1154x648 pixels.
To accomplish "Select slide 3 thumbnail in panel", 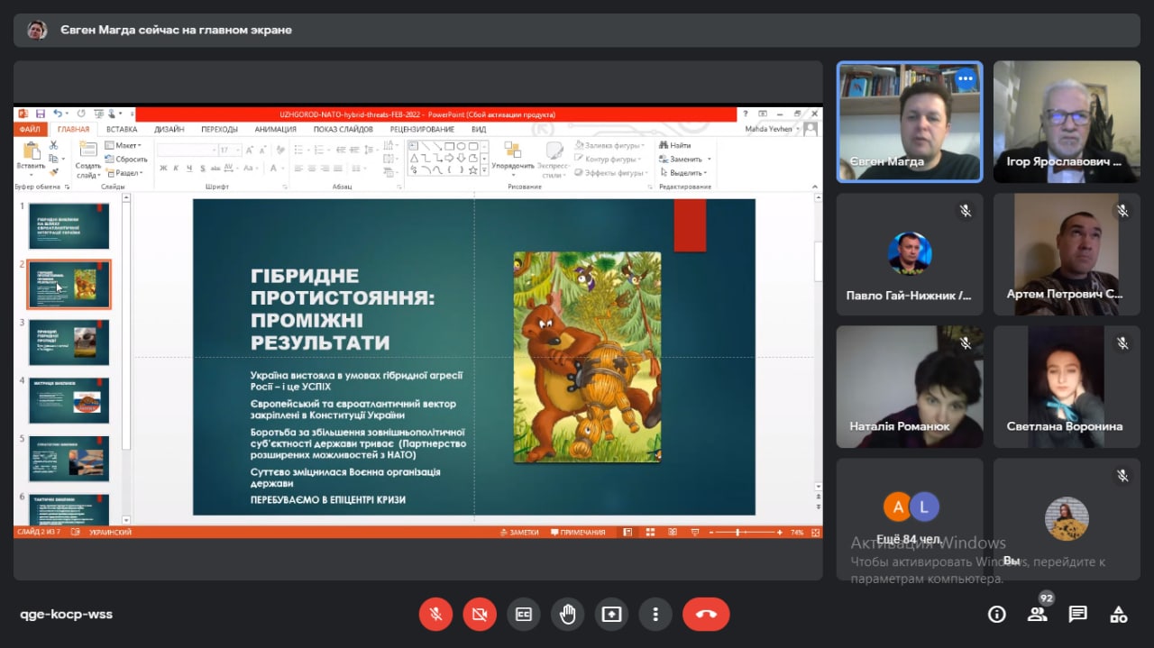I will tap(69, 342).
